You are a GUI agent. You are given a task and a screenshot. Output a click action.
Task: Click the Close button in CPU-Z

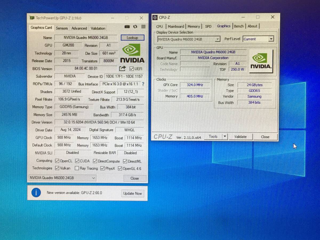click(265, 137)
